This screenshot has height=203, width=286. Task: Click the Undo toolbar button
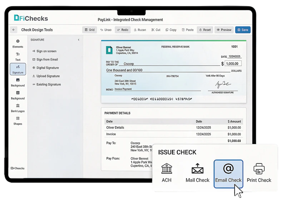pyautogui.click(x=106, y=30)
